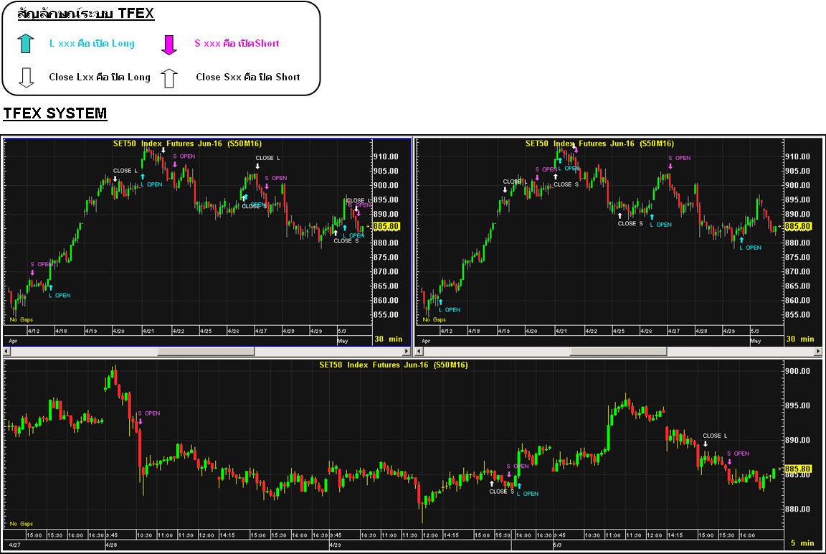
Task: Click the white outlined up arrow for Close Short
Action: point(169,78)
